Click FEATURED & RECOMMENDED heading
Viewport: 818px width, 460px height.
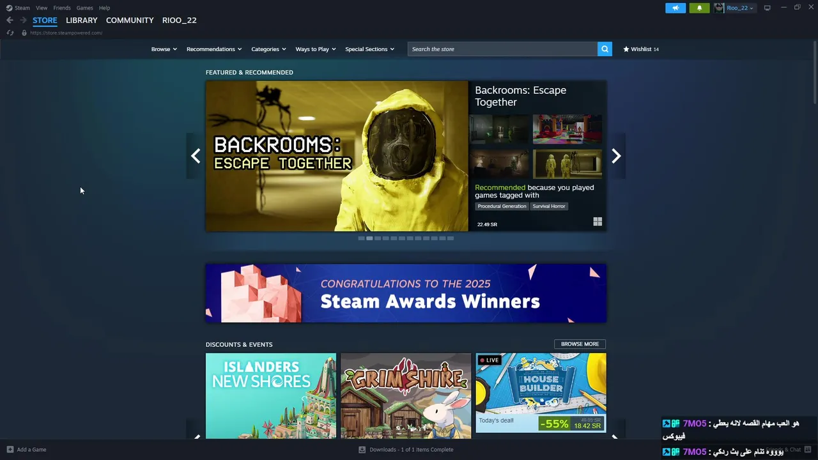click(249, 72)
